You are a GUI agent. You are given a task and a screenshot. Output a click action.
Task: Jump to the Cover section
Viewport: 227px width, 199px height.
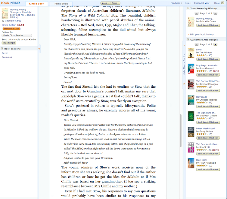pos(5,53)
